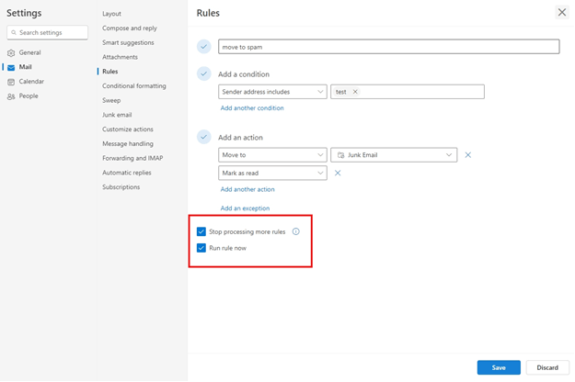
Task: Click the rule name field 'move to spam'
Action: pos(389,47)
